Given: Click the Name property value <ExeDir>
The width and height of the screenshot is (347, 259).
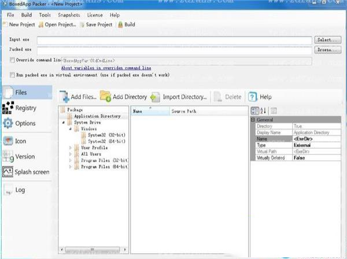Looking at the screenshot, I should coord(316,139).
